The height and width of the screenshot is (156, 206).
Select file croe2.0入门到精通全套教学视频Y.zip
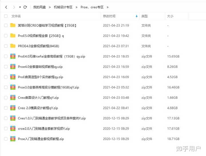tap(44, 128)
